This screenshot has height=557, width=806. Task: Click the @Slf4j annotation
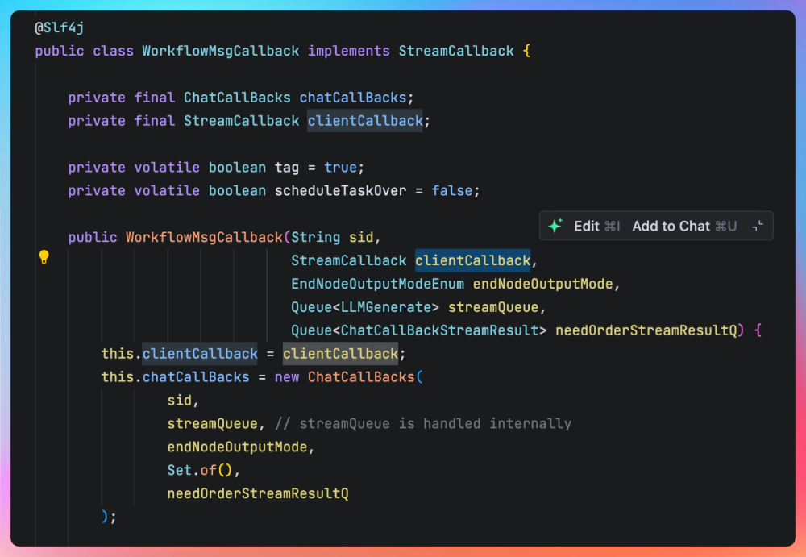tap(60, 27)
